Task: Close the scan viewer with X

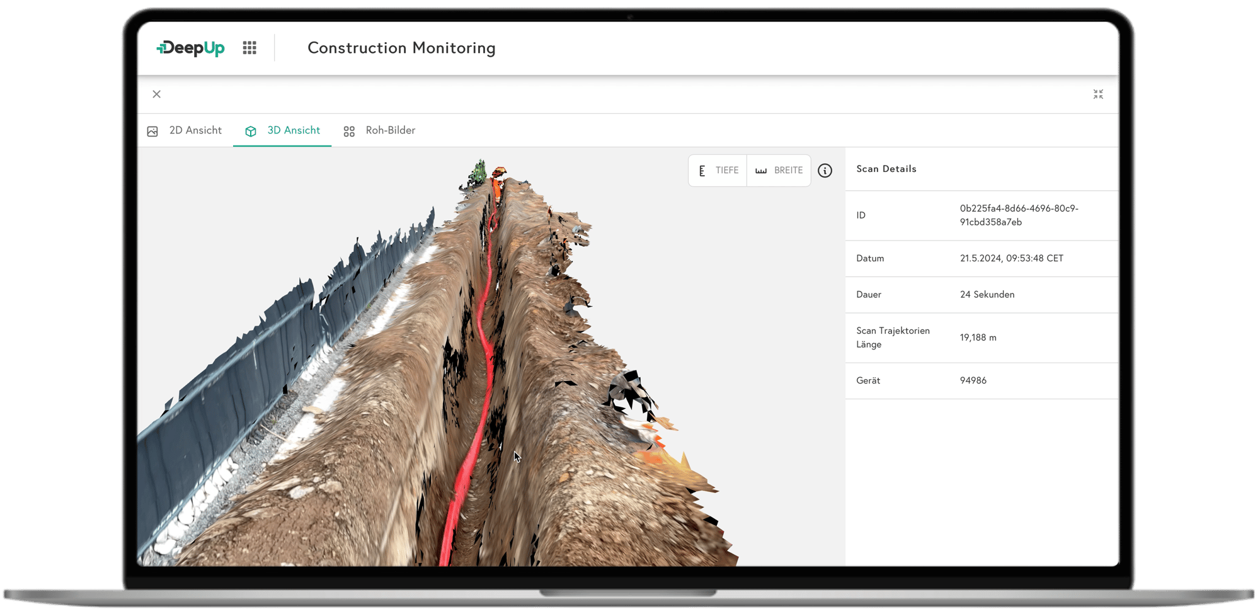Action: coord(157,94)
